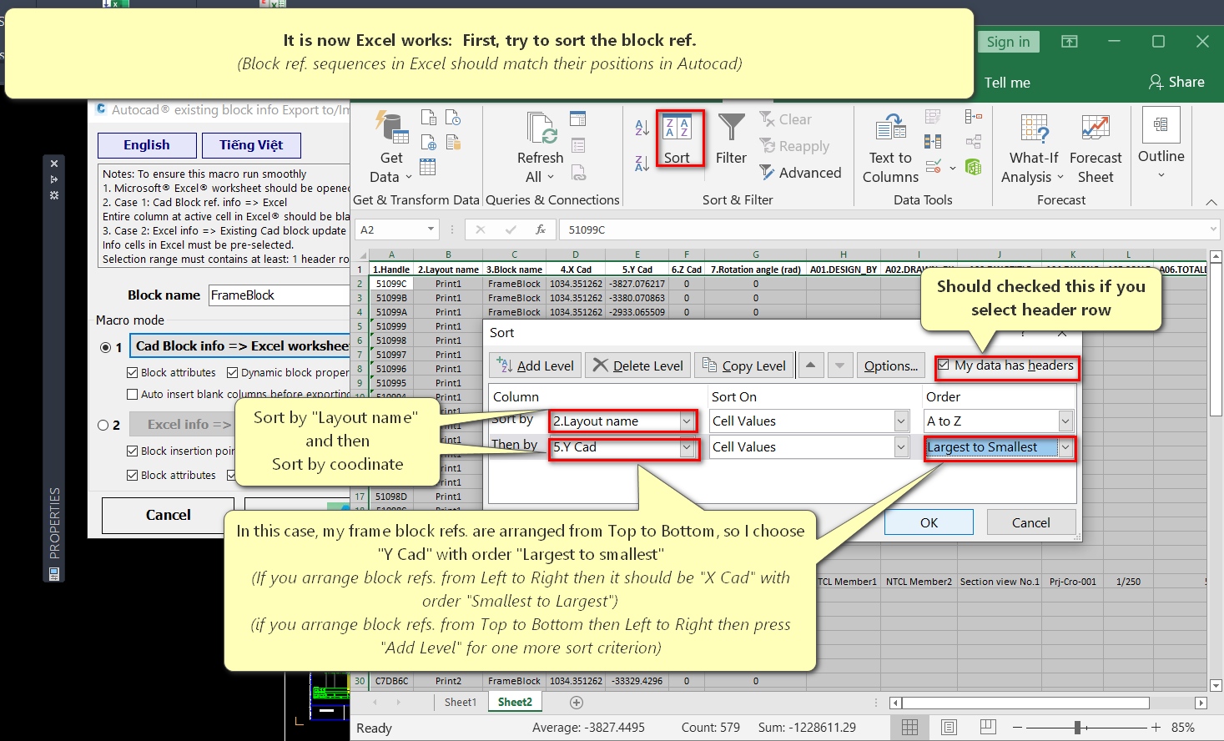Click Delete Level in Sort dialog
Screen dimensions: 1224x741
[638, 365]
